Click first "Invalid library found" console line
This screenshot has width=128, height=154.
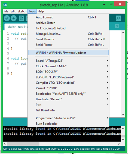tap(62, 129)
